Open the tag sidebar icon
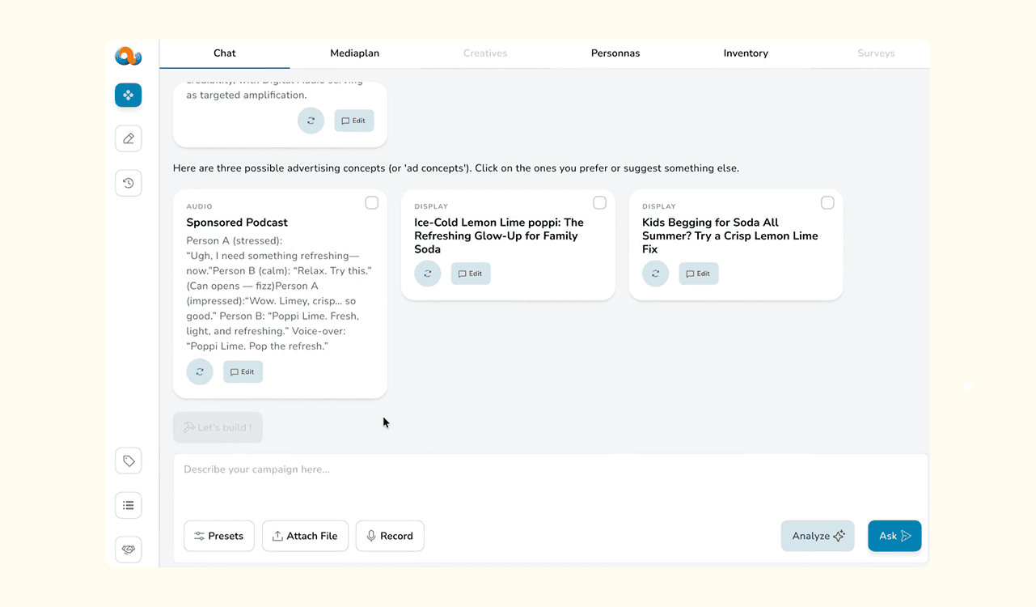This screenshot has width=1036, height=607. click(x=129, y=461)
